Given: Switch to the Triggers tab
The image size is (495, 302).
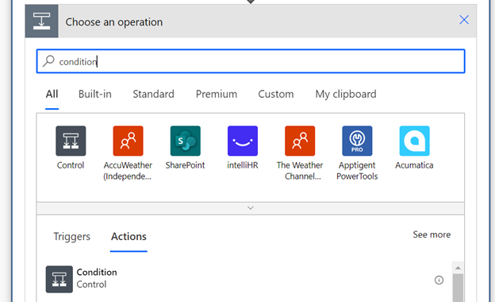Looking at the screenshot, I should point(72,237).
